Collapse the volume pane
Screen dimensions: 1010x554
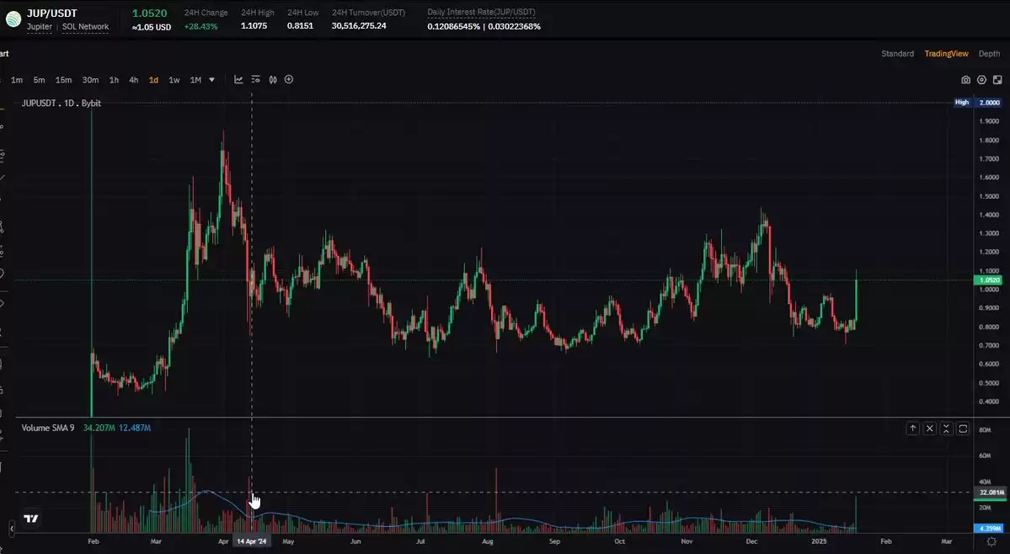point(946,429)
